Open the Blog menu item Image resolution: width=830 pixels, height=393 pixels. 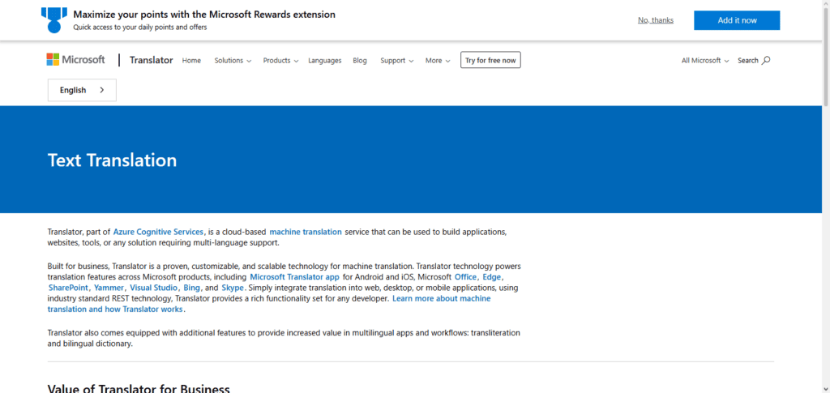coord(360,60)
